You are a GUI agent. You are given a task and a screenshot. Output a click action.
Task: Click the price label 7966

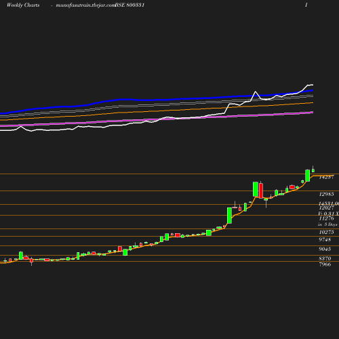pos(325,264)
